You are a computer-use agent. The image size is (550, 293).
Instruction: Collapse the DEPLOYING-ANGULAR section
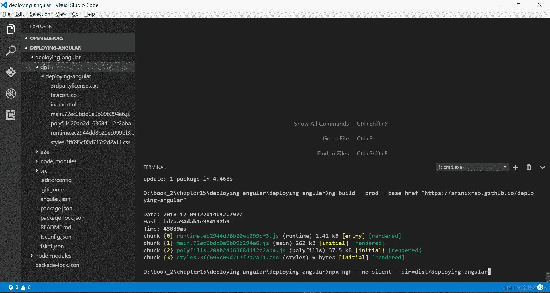26,48
